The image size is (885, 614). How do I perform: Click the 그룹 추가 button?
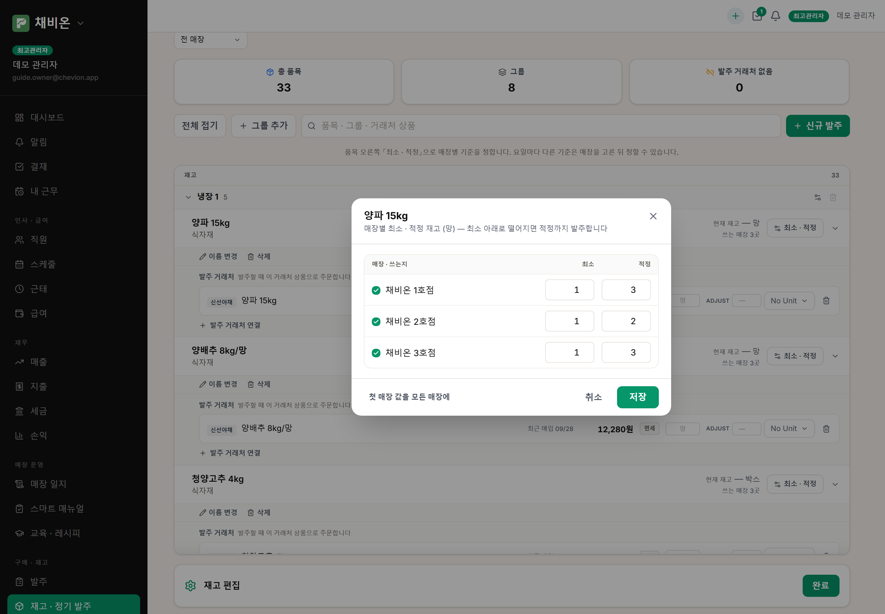263,126
